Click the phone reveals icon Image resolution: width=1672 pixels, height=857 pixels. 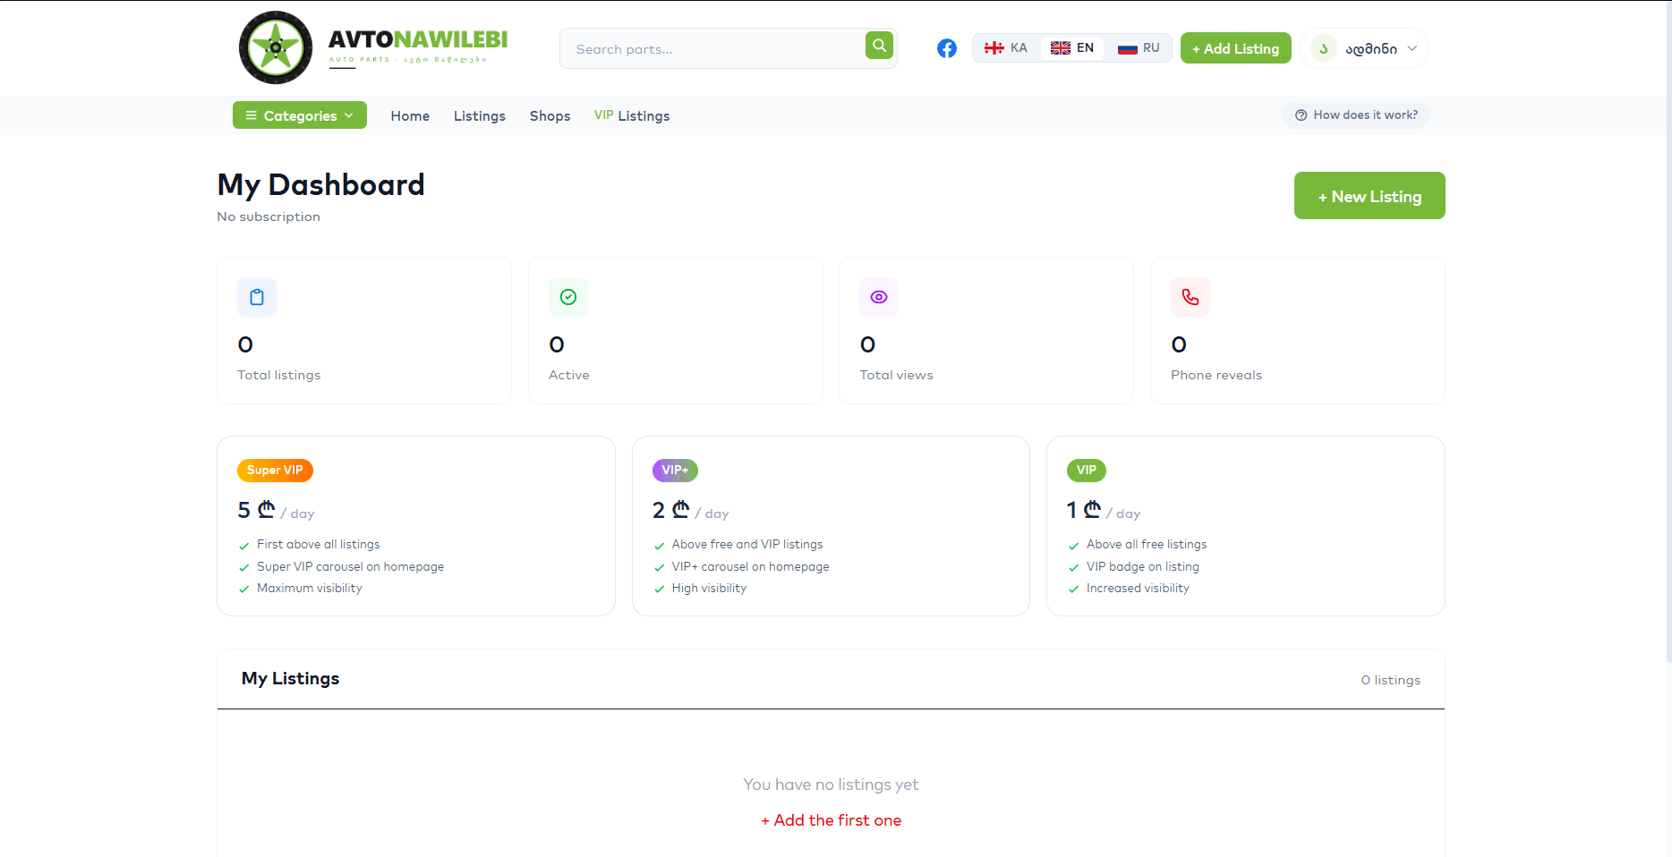[x=1190, y=297]
